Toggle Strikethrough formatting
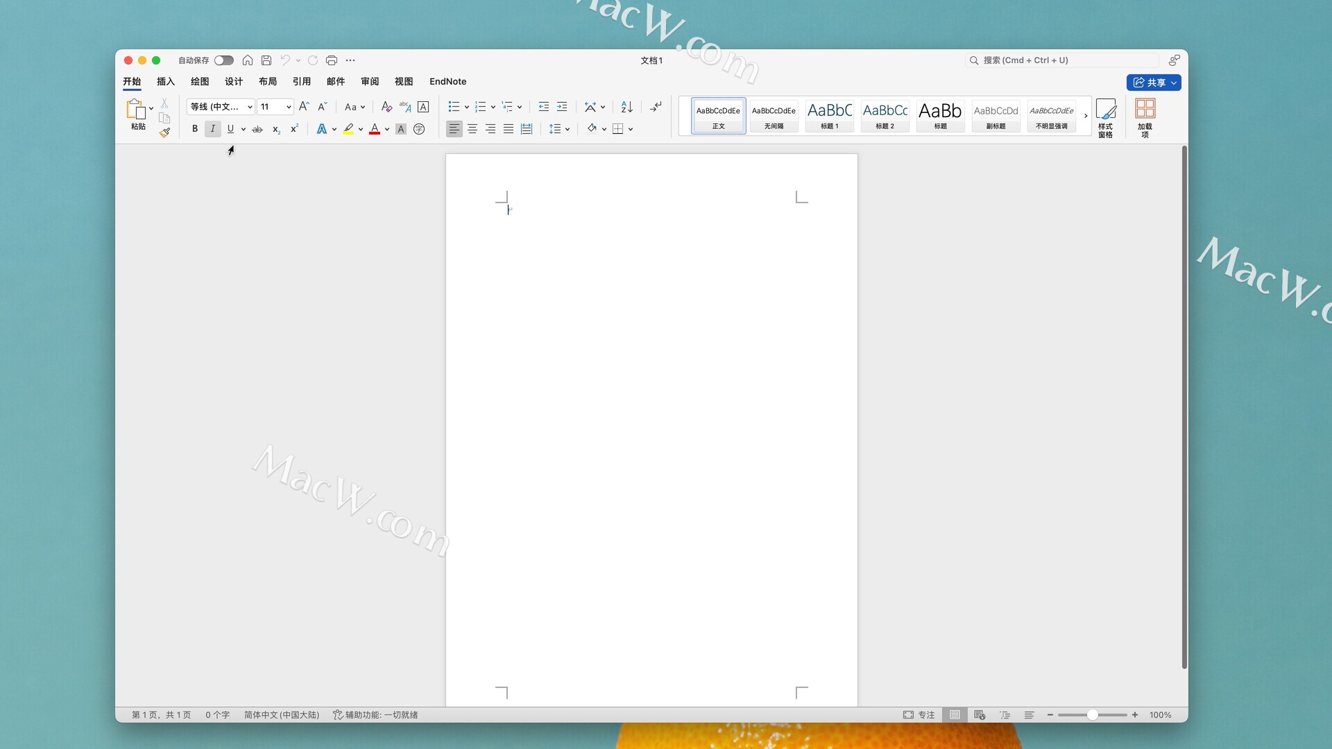This screenshot has width=1332, height=749. 257,129
